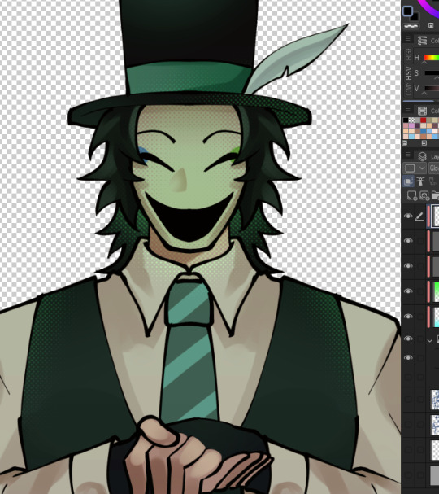Open the Color Slider panel hamburger menu
Viewport: 439px width, 494px height.
[x=408, y=39]
